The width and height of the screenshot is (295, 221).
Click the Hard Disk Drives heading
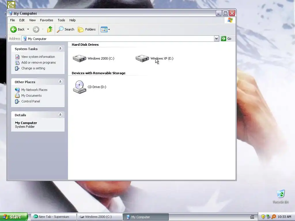coord(85,45)
